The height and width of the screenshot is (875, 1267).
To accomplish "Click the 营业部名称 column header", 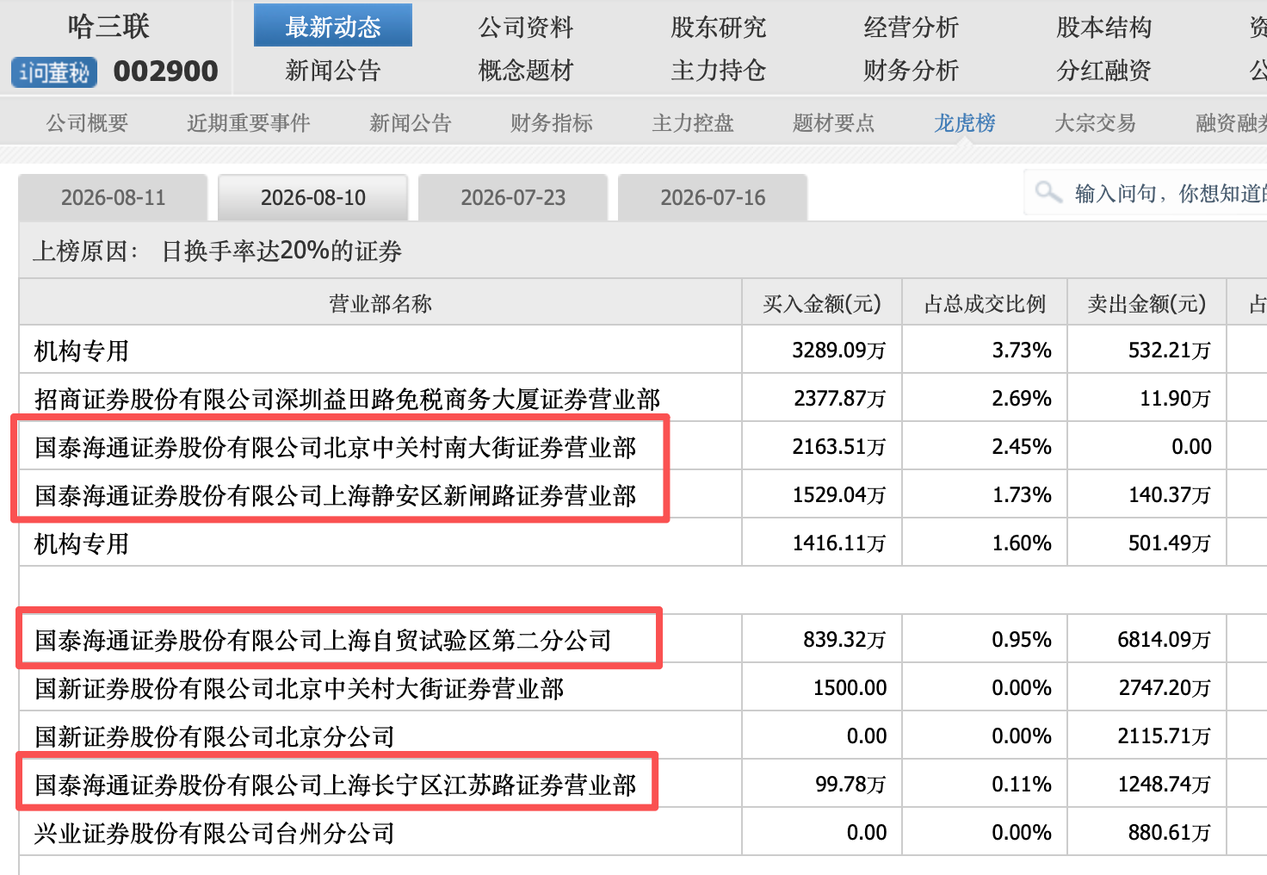I will pyautogui.click(x=380, y=302).
